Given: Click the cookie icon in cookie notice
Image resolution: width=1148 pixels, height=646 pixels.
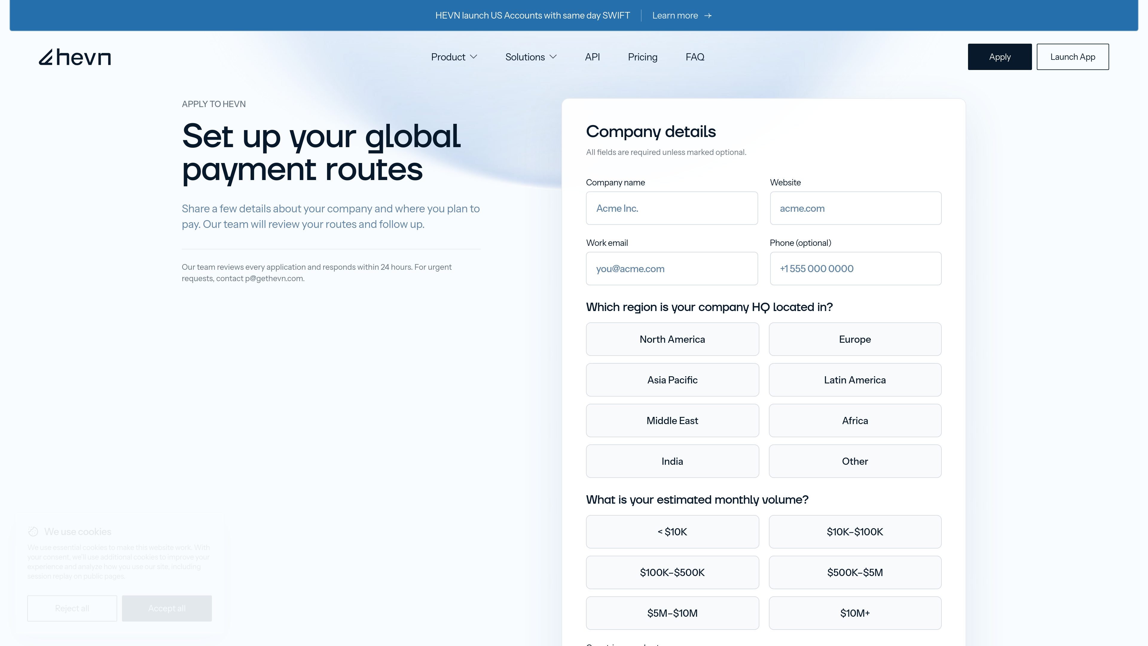Looking at the screenshot, I should pyautogui.click(x=33, y=531).
